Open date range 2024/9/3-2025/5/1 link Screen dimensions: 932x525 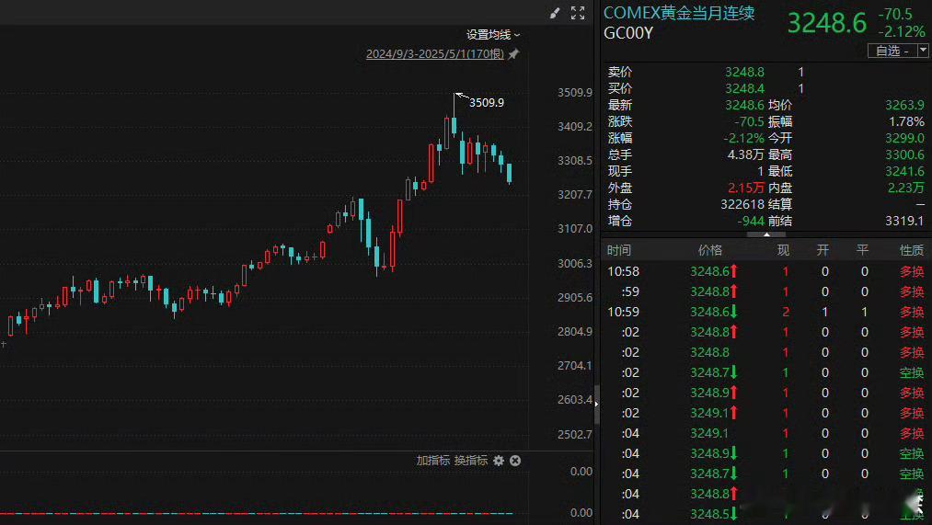pos(435,54)
